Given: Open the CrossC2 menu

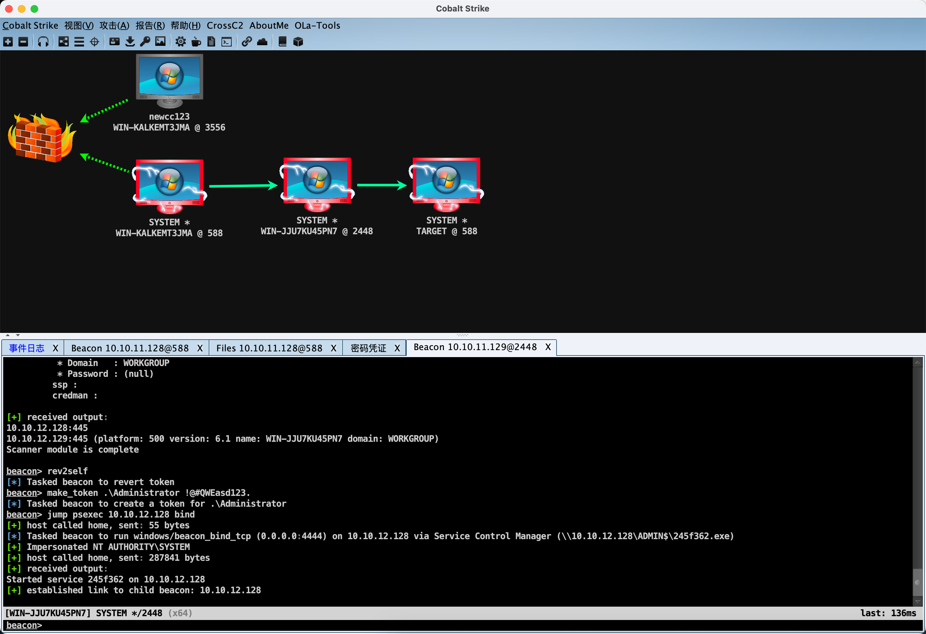Looking at the screenshot, I should point(225,25).
